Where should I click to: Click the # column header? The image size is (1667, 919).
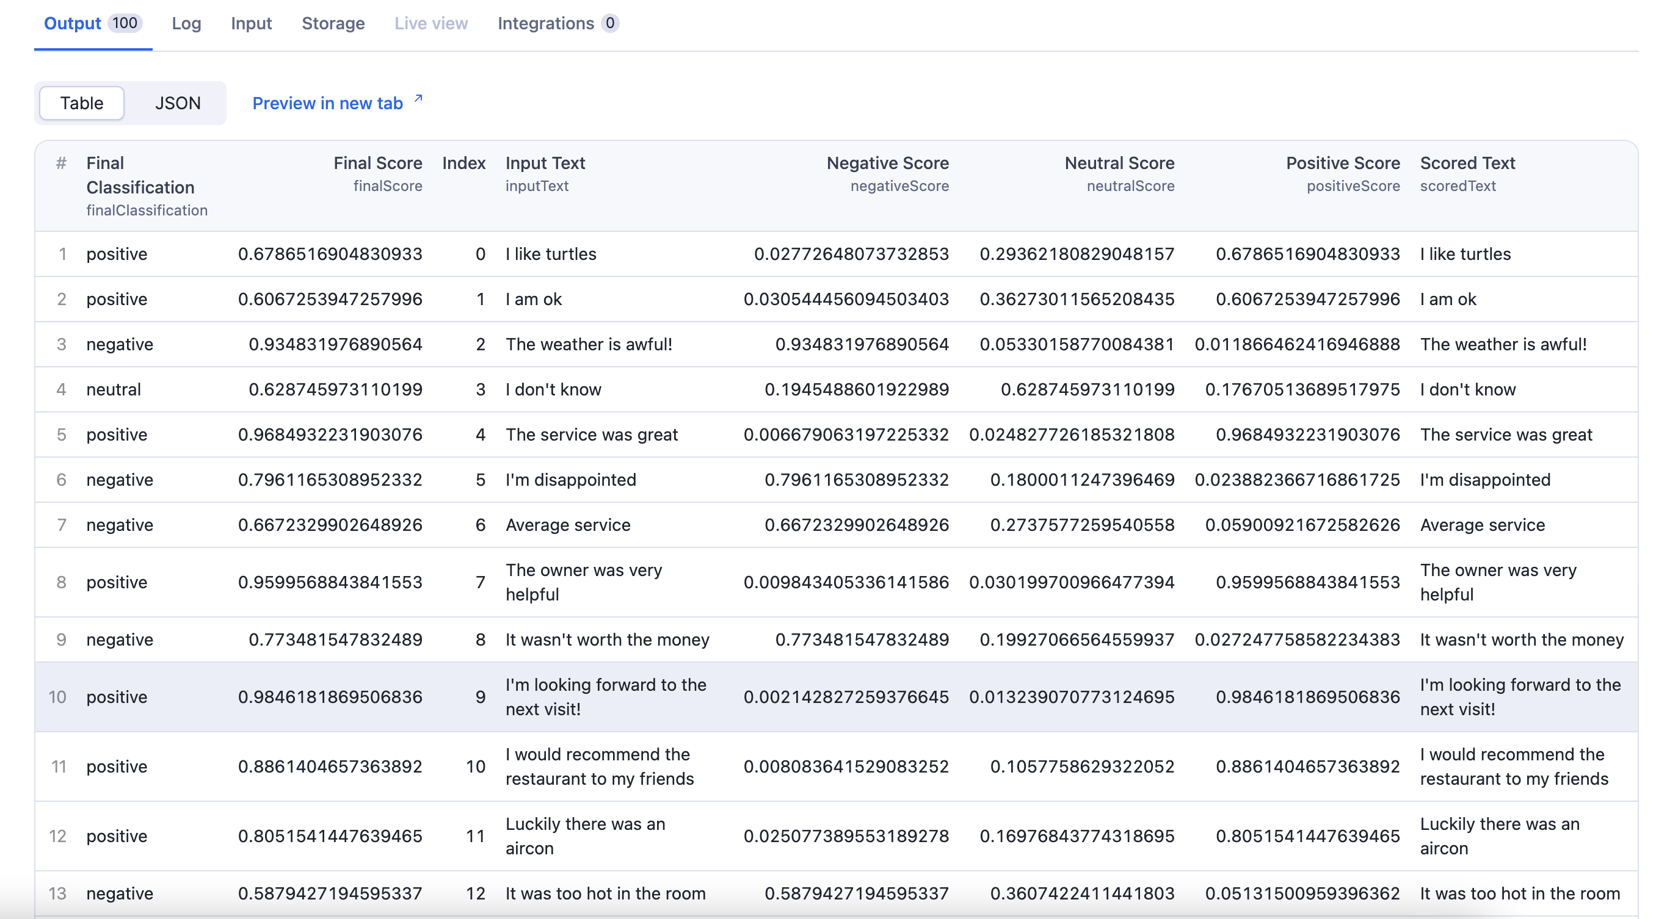point(62,163)
